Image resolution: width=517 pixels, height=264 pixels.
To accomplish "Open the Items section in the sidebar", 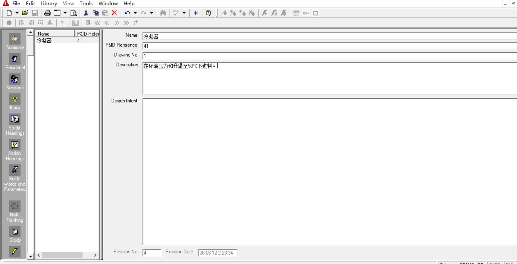I will pos(15,102).
